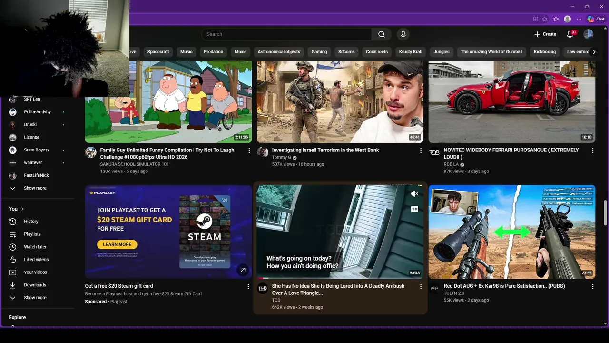The image size is (609, 343).
Task: Open browser favorites list icon
Action: (556, 19)
